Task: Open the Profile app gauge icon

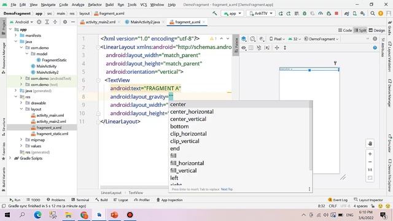Action: pos(321,14)
